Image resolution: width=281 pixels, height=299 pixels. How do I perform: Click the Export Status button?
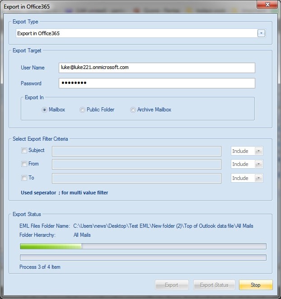(x=214, y=285)
